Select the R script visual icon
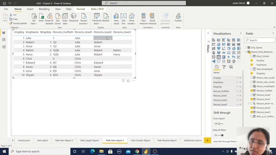 pos(229,57)
